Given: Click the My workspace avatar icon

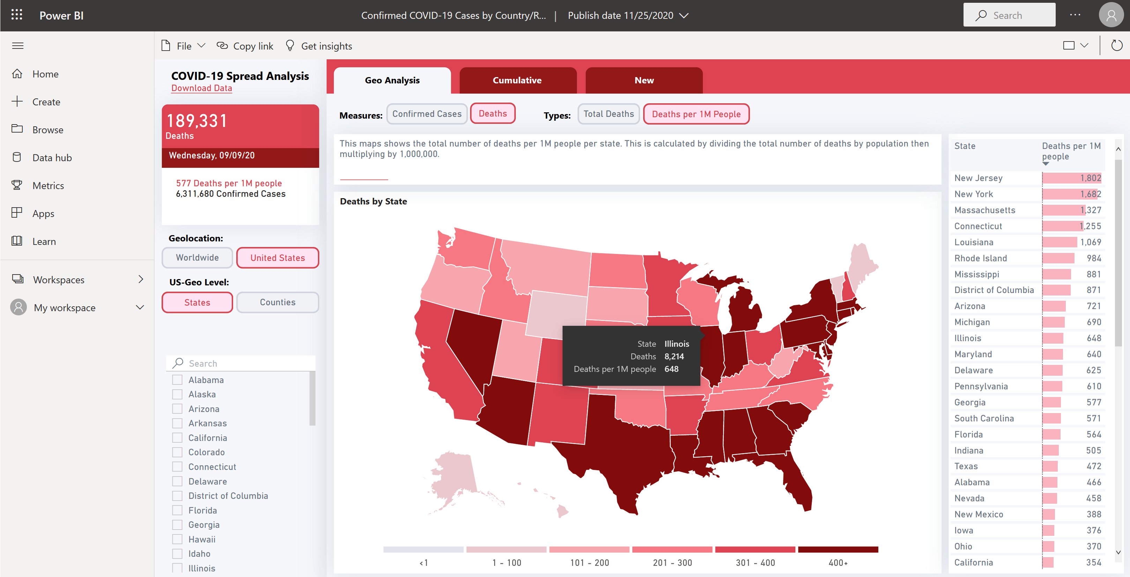Looking at the screenshot, I should click(x=18, y=307).
